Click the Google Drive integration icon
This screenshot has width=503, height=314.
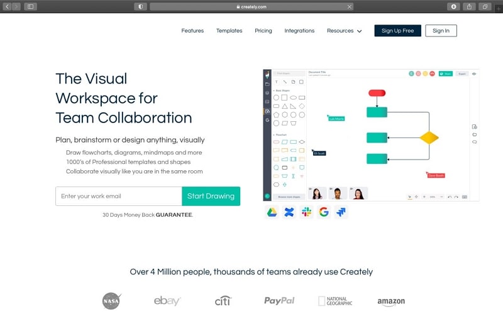[272, 212]
